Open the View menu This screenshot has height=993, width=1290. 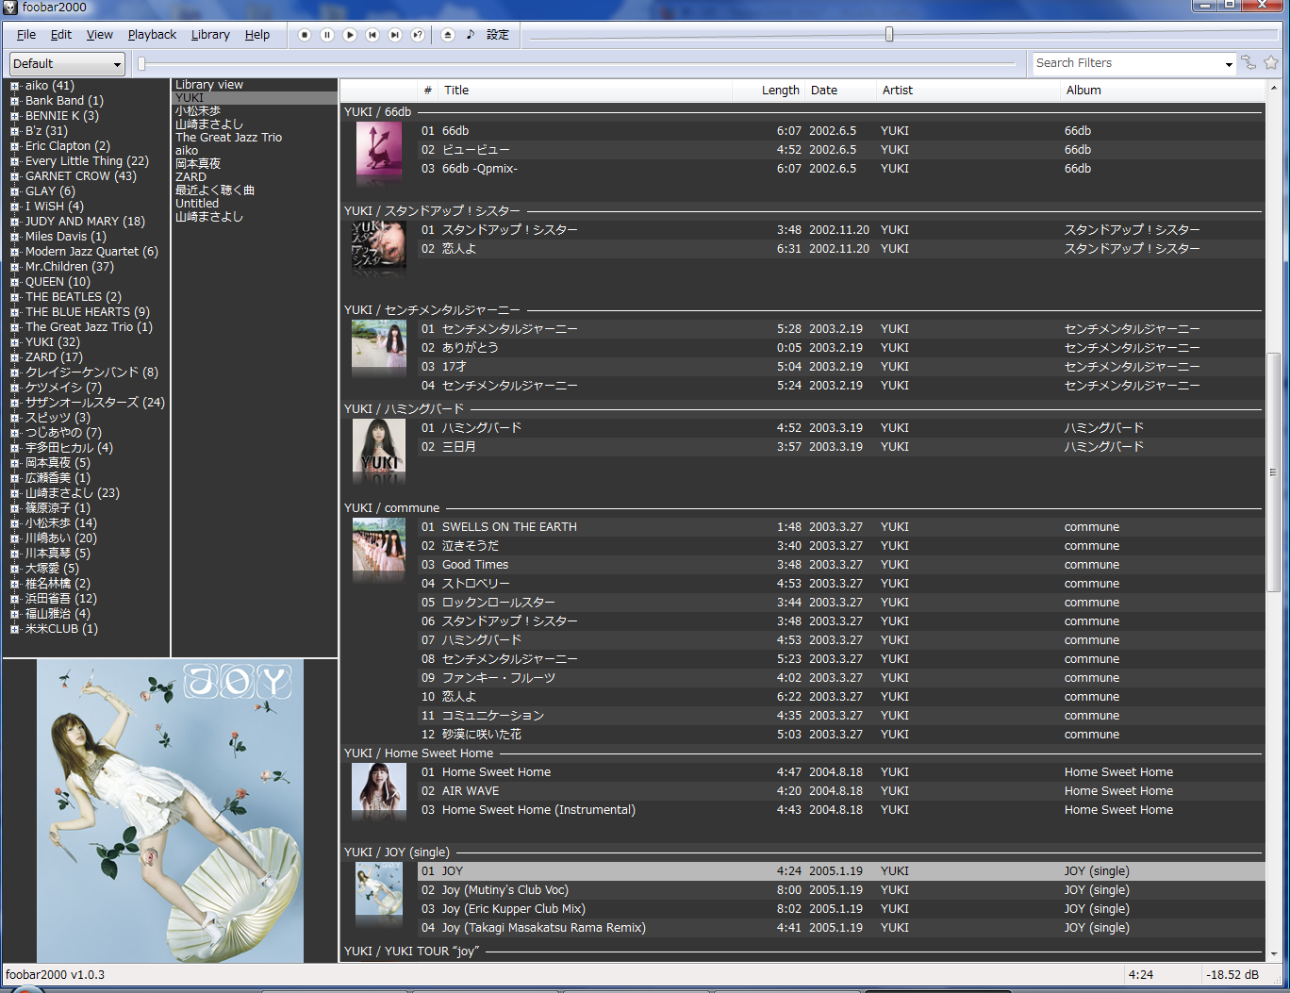tap(99, 35)
